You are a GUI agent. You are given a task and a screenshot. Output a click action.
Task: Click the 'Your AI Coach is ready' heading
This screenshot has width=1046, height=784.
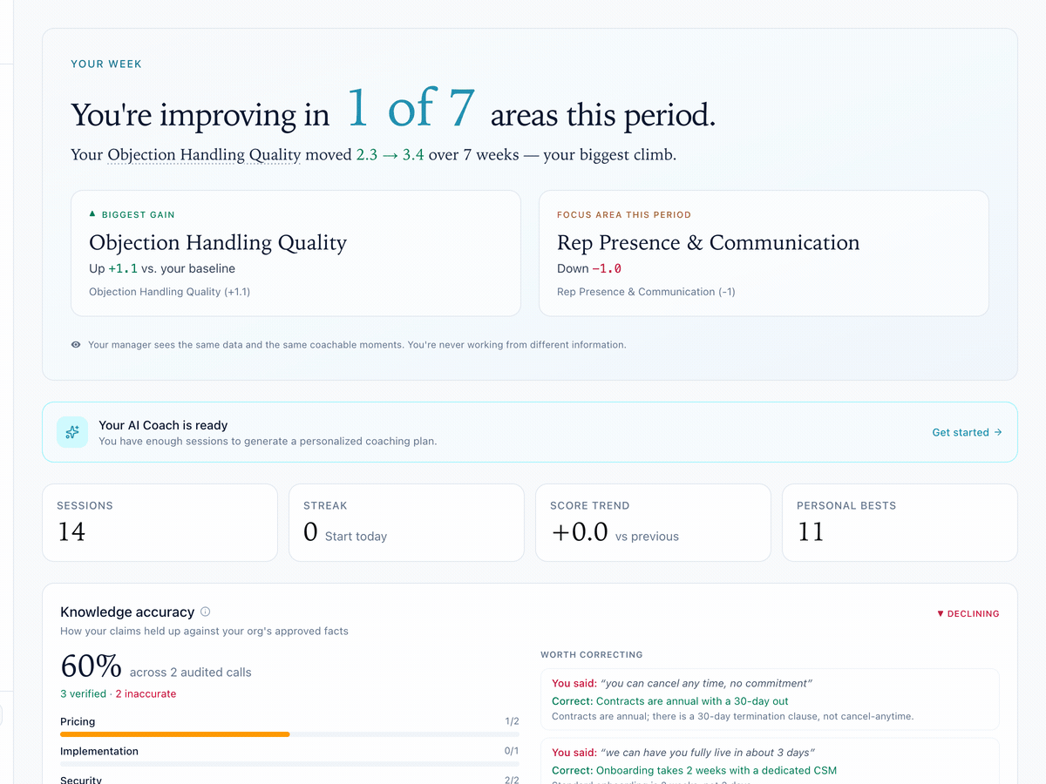point(163,425)
